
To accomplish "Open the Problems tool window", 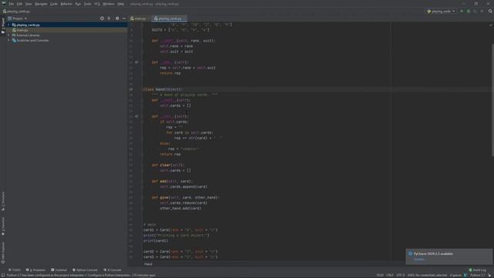I will pos(36,270).
